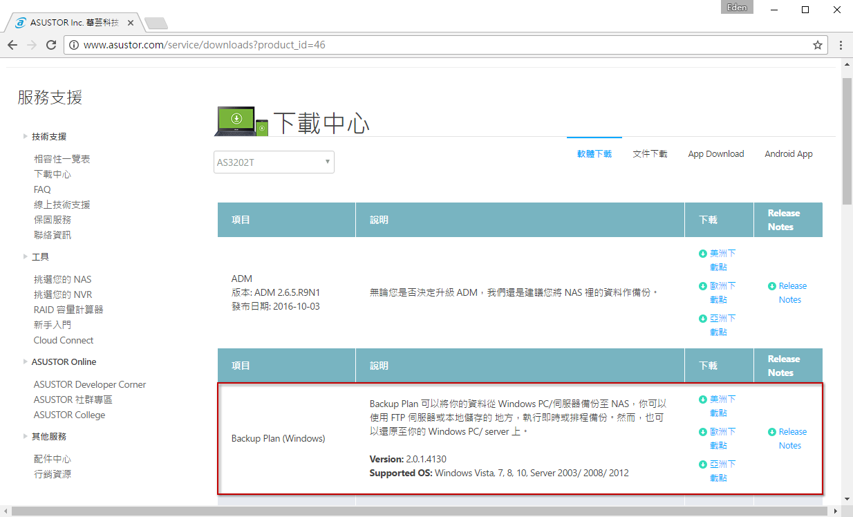Open Chrome three-dot menu

[841, 45]
